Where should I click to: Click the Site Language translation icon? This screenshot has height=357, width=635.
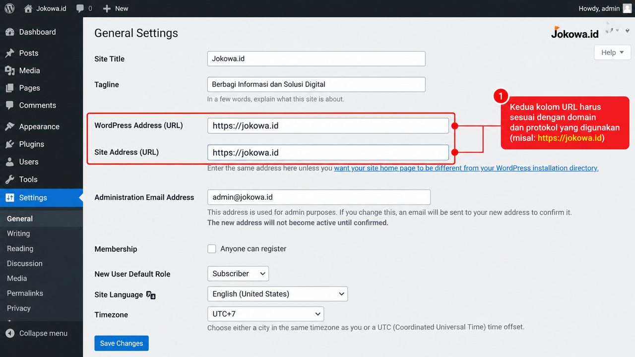point(151,295)
